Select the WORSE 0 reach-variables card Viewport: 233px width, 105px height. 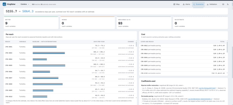(88, 23)
